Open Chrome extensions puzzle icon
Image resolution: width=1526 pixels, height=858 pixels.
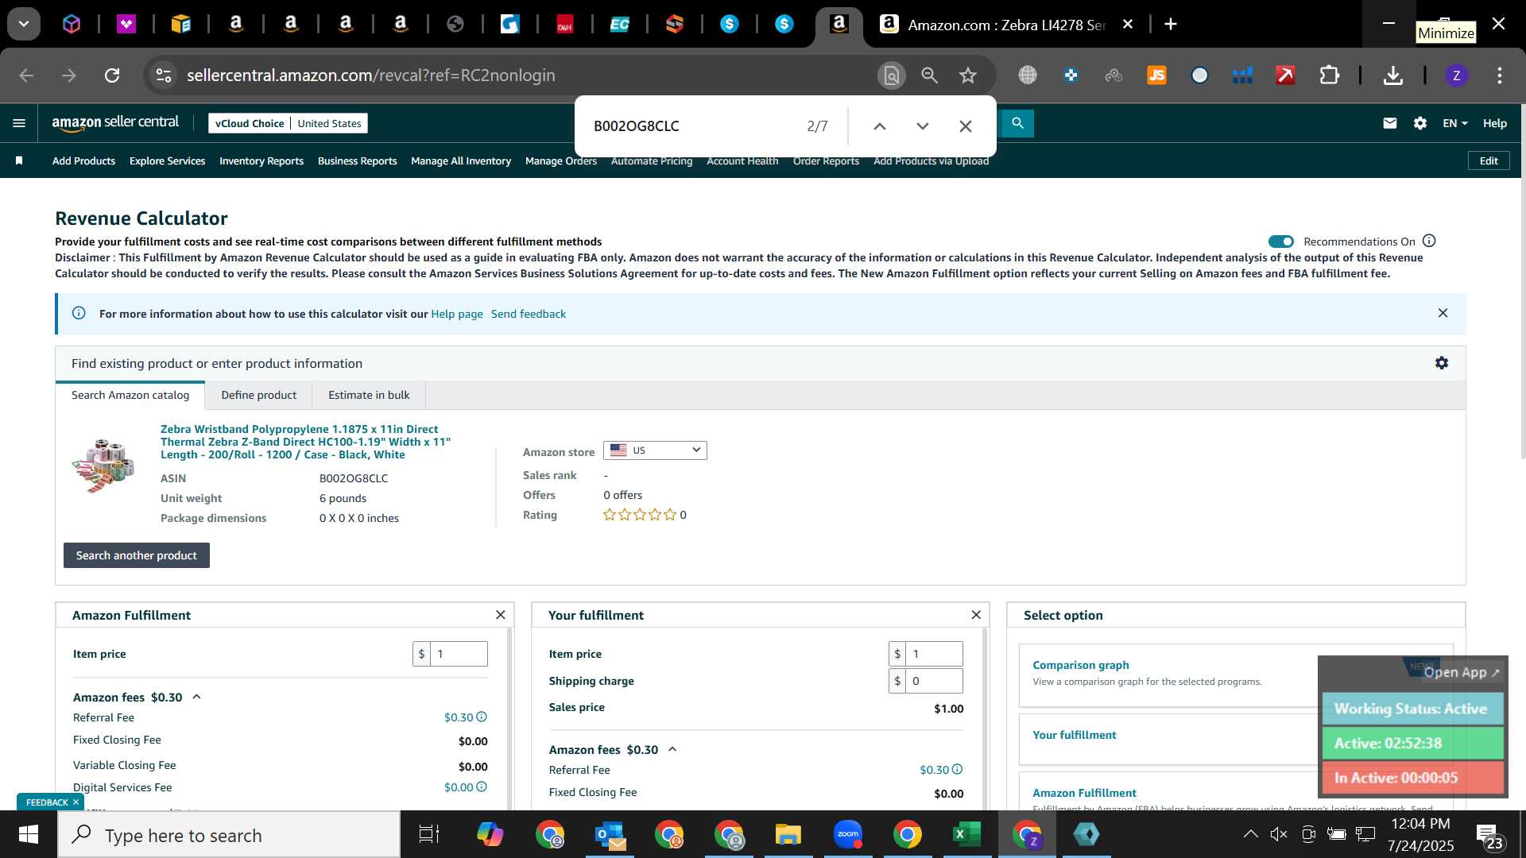[x=1329, y=75]
